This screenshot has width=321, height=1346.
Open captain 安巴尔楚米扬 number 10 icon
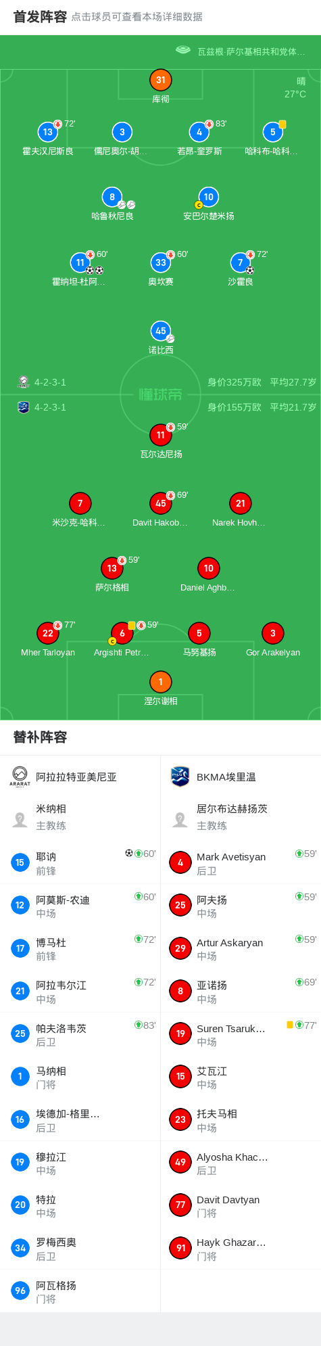pos(208,197)
